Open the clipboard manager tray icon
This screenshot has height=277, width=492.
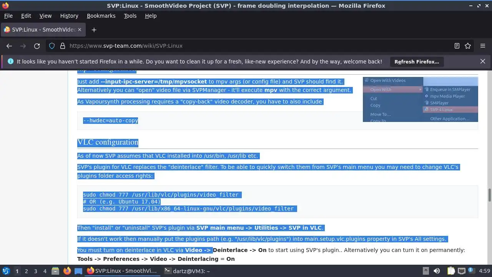[451, 271]
